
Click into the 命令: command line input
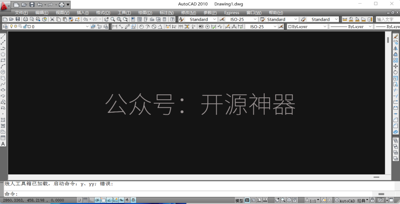pyautogui.click(x=187, y=194)
